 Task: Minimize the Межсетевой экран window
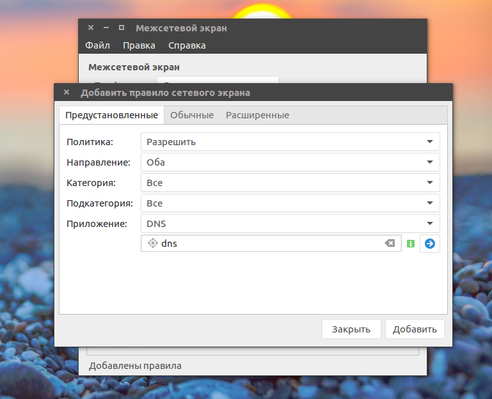click(x=106, y=27)
